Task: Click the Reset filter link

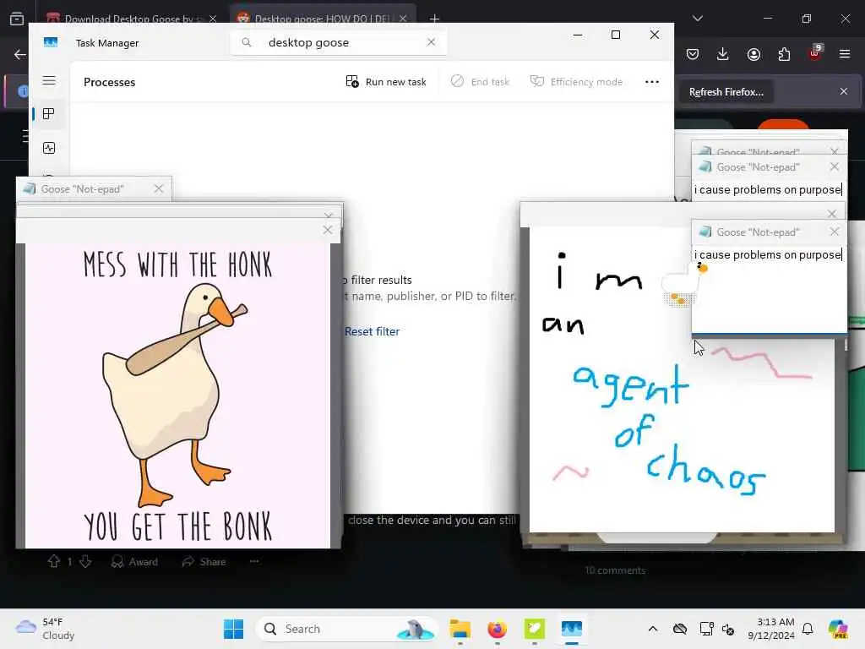Action: (x=372, y=331)
